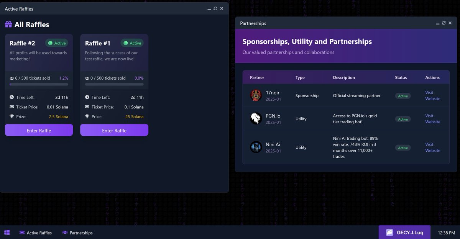Image resolution: width=460 pixels, height=239 pixels.
Task: Click the 25 Solana prize value
Action: click(x=135, y=116)
